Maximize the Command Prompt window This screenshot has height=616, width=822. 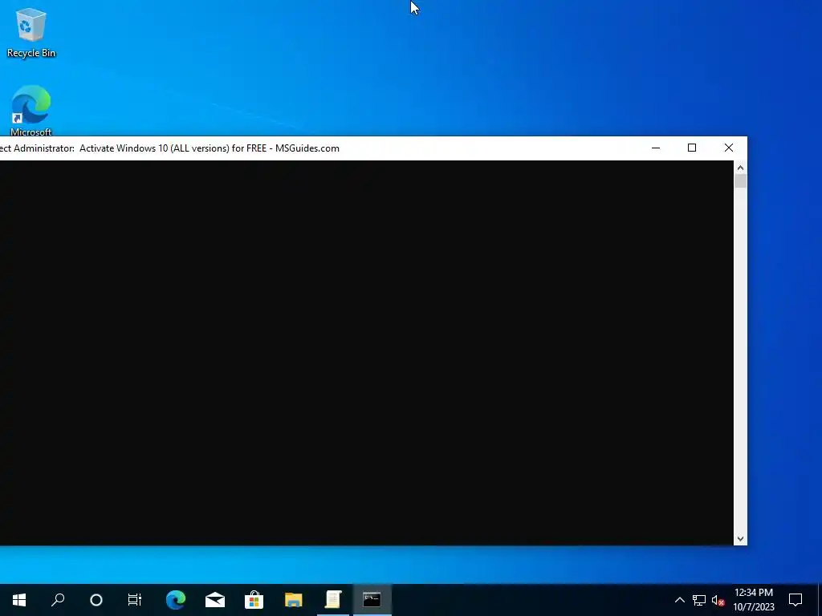692,148
